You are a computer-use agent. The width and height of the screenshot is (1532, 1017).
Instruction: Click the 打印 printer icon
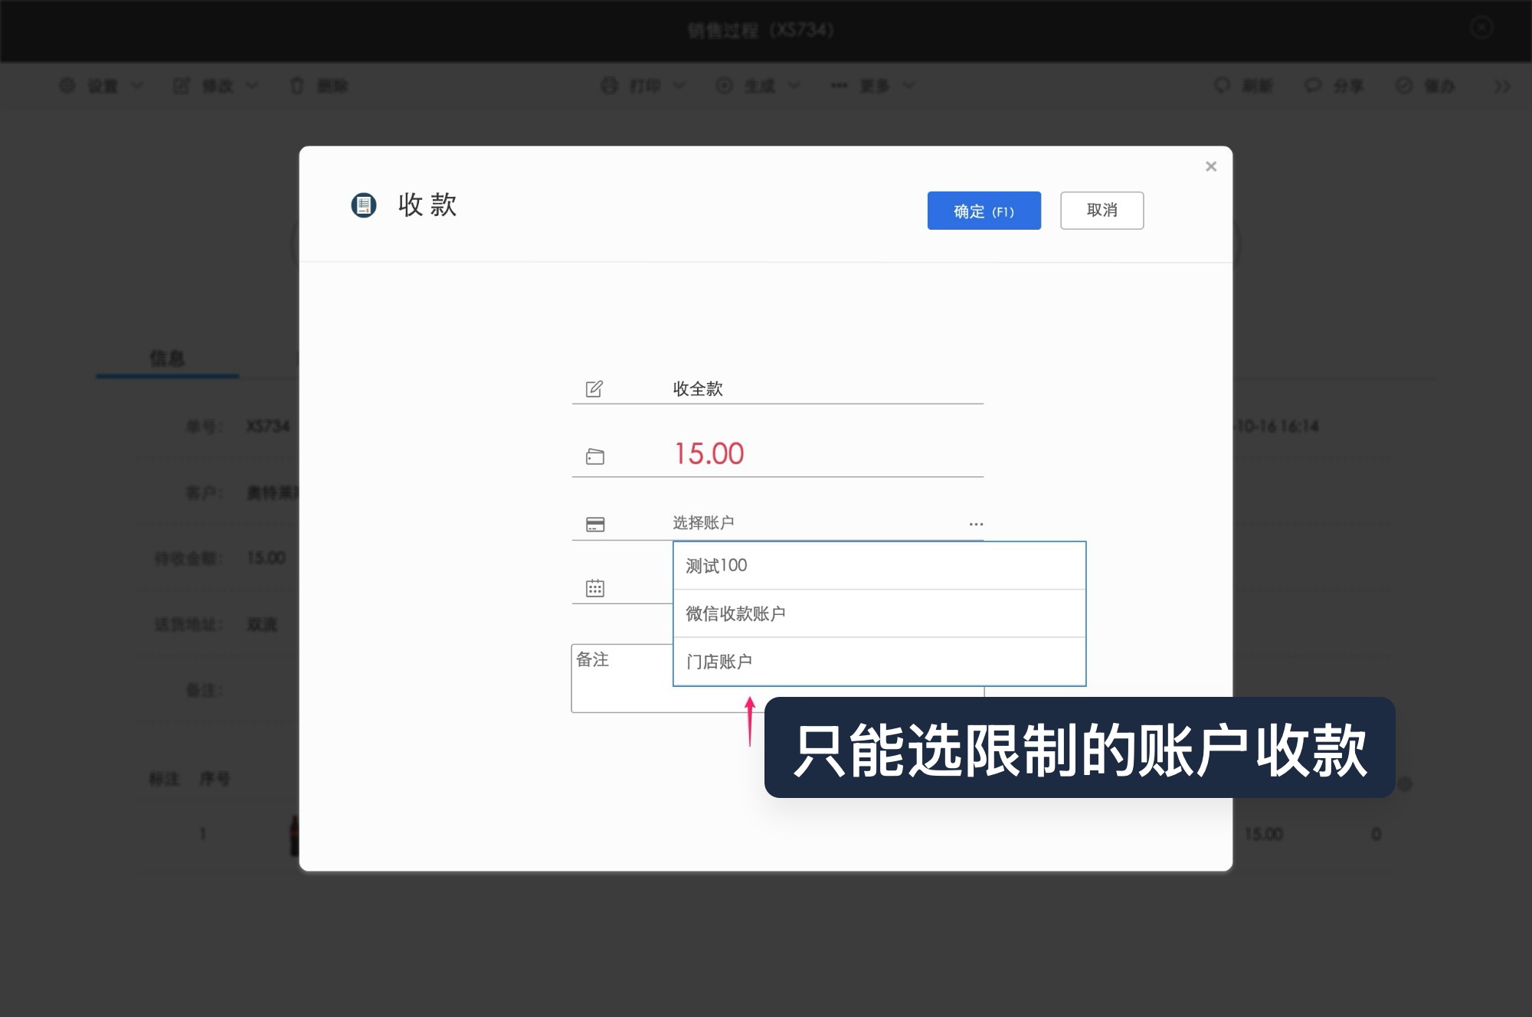(609, 86)
